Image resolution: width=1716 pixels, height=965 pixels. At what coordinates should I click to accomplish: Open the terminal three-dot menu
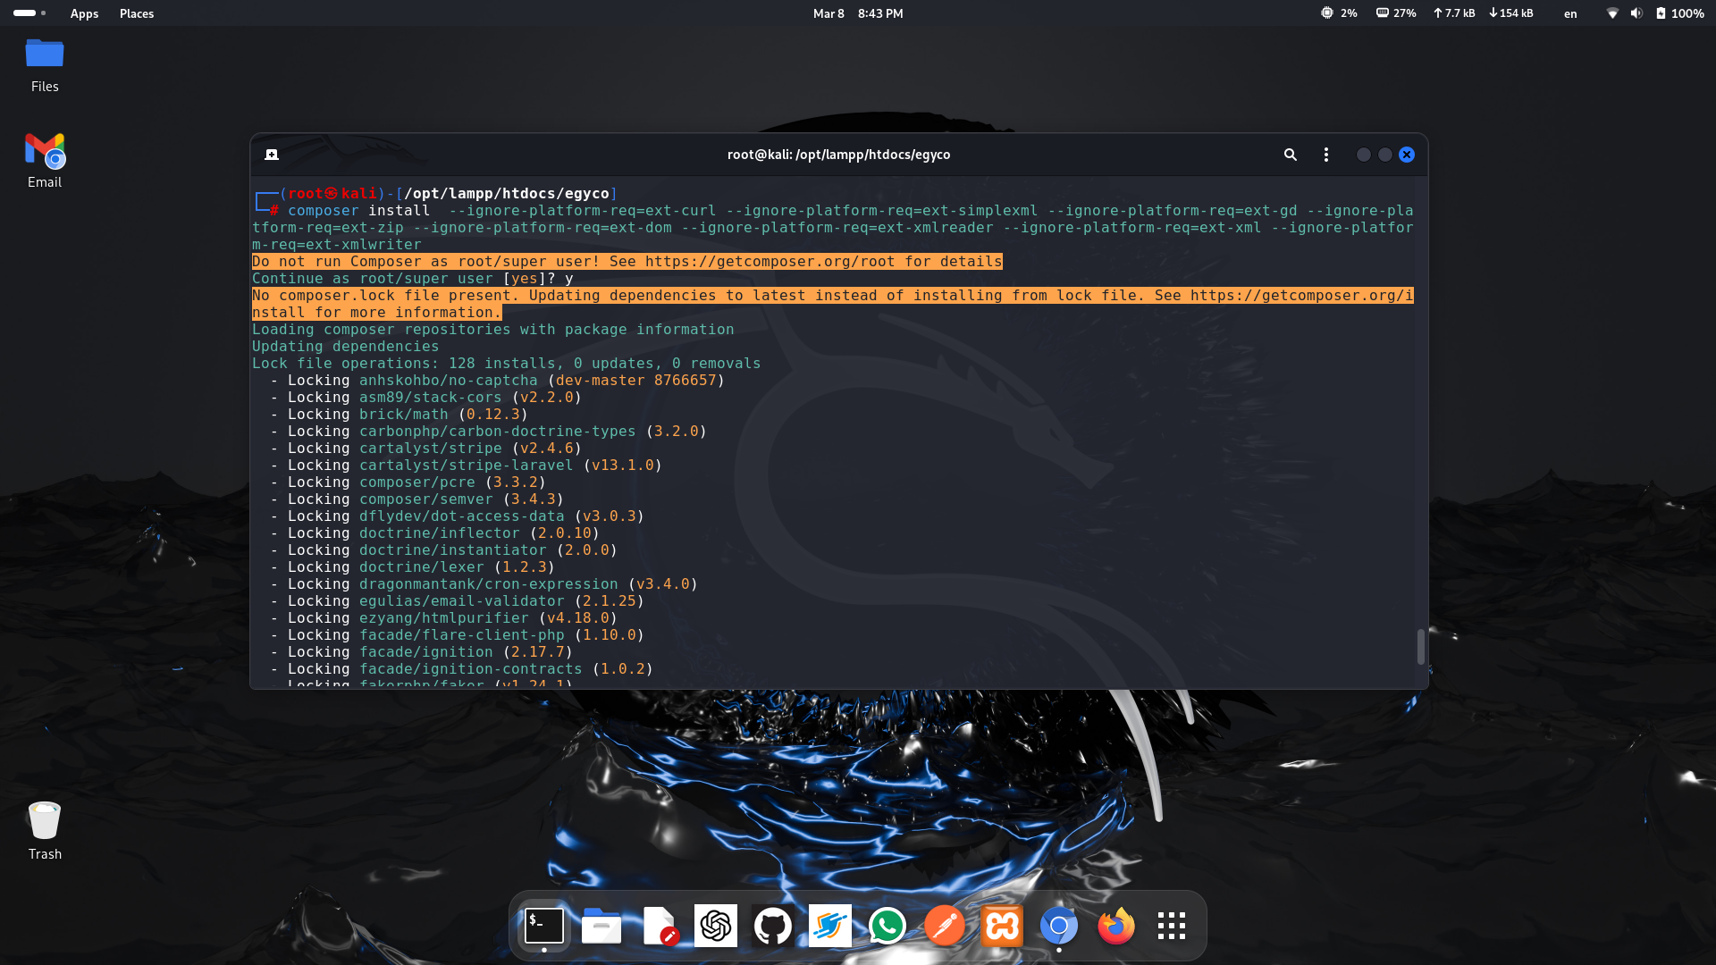click(x=1325, y=155)
